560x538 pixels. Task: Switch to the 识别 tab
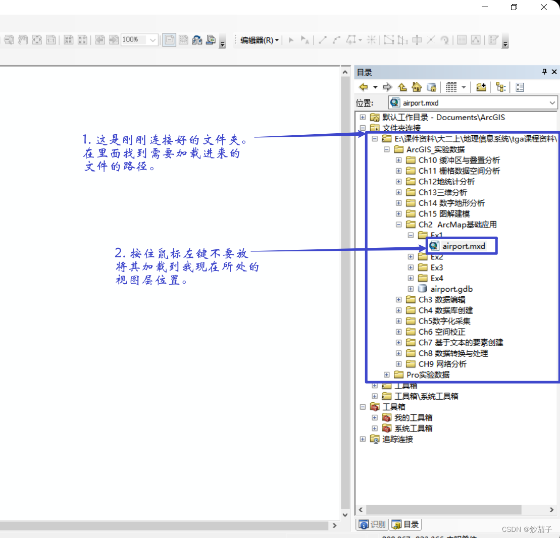click(373, 524)
